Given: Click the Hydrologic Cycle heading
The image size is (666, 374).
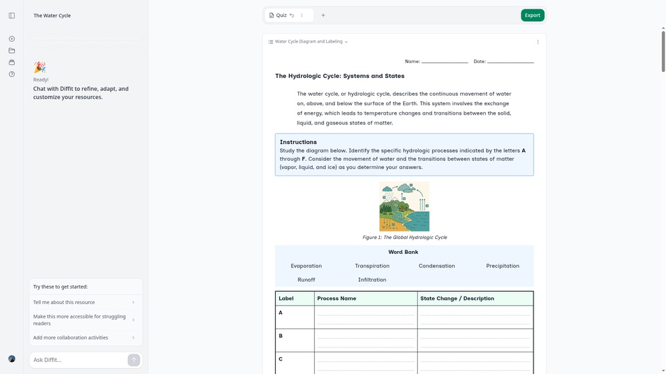Looking at the screenshot, I should tap(339, 76).
